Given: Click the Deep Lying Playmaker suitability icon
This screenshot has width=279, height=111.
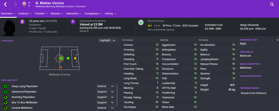Looking at the screenshot, I should point(5,86).
